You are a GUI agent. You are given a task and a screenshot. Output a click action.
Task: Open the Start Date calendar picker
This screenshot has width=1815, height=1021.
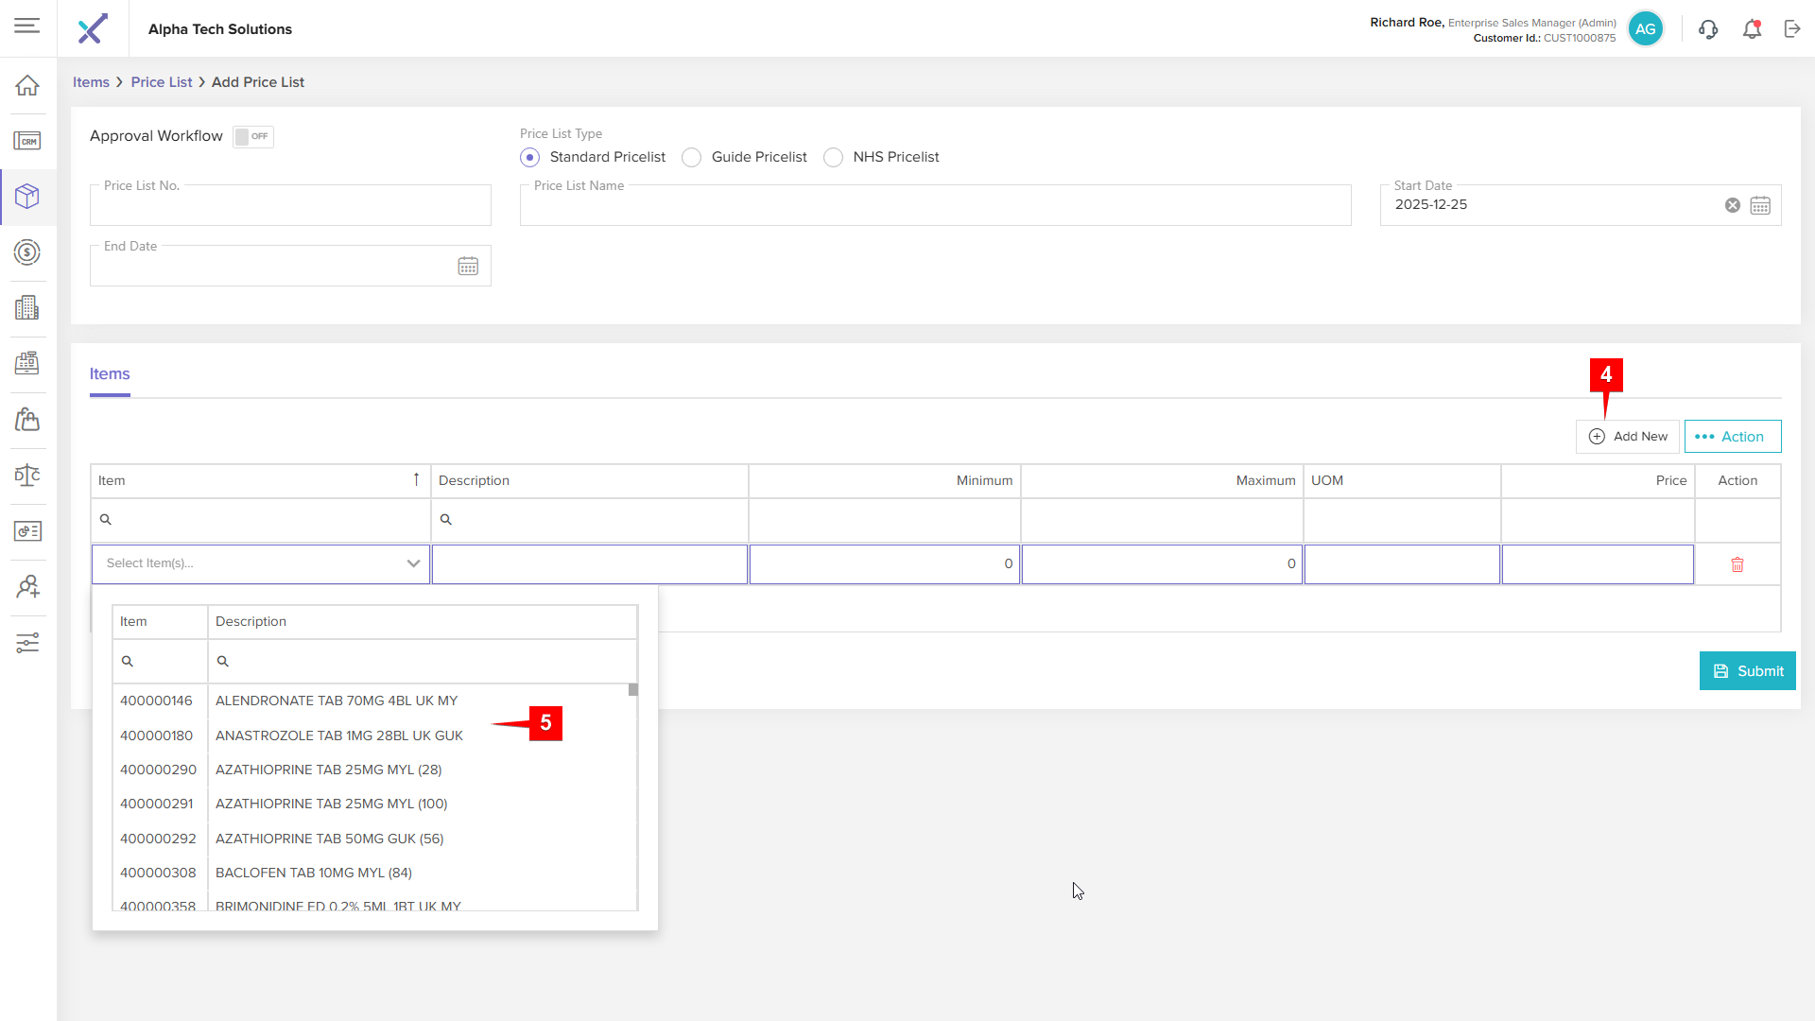click(1759, 205)
